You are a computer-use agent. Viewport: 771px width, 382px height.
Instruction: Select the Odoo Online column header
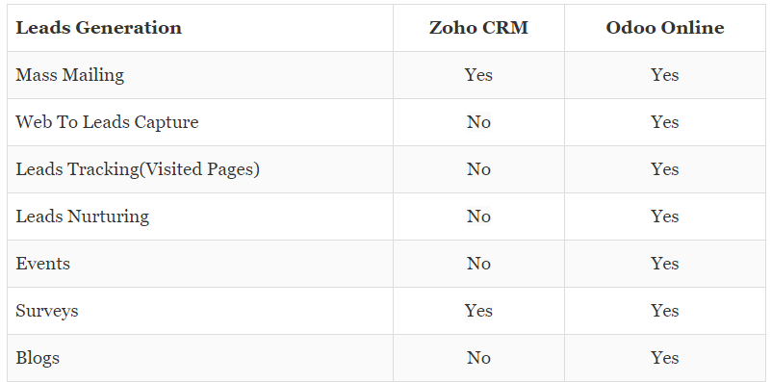click(x=665, y=28)
